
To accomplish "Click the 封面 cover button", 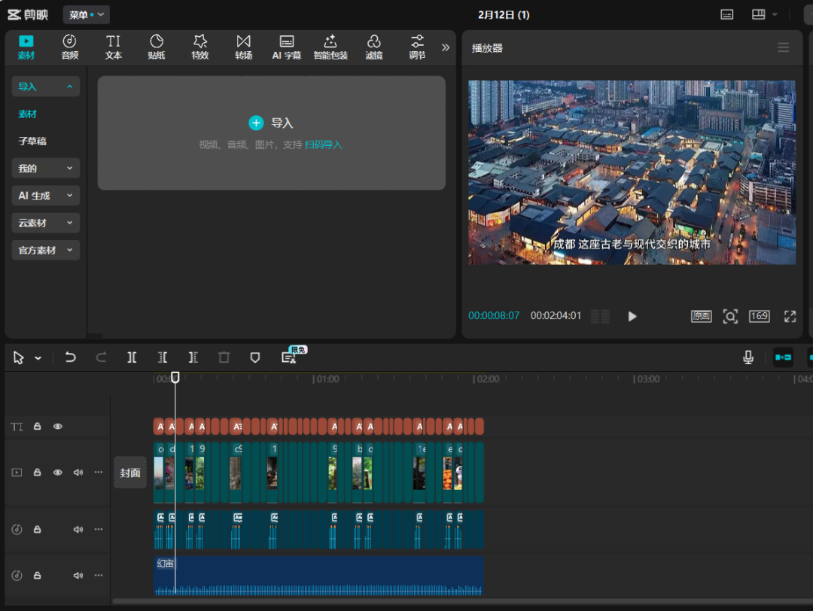I will click(130, 473).
